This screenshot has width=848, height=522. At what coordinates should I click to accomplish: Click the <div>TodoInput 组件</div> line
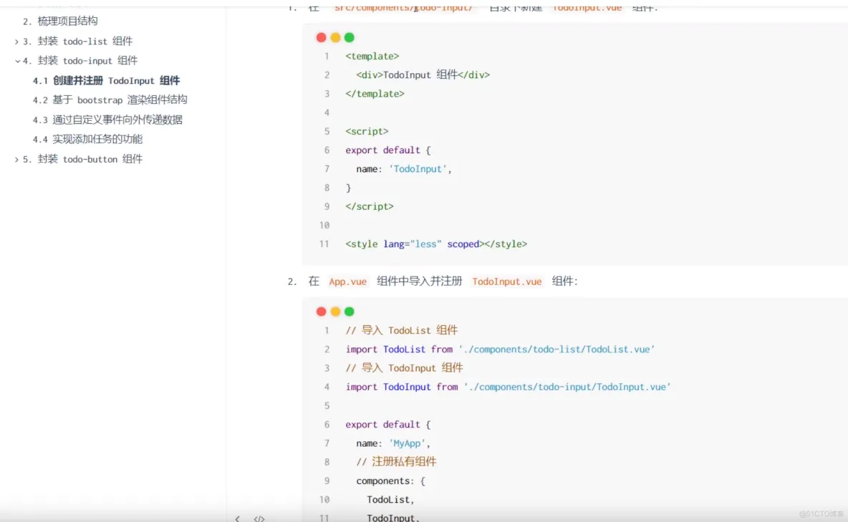[x=423, y=75]
